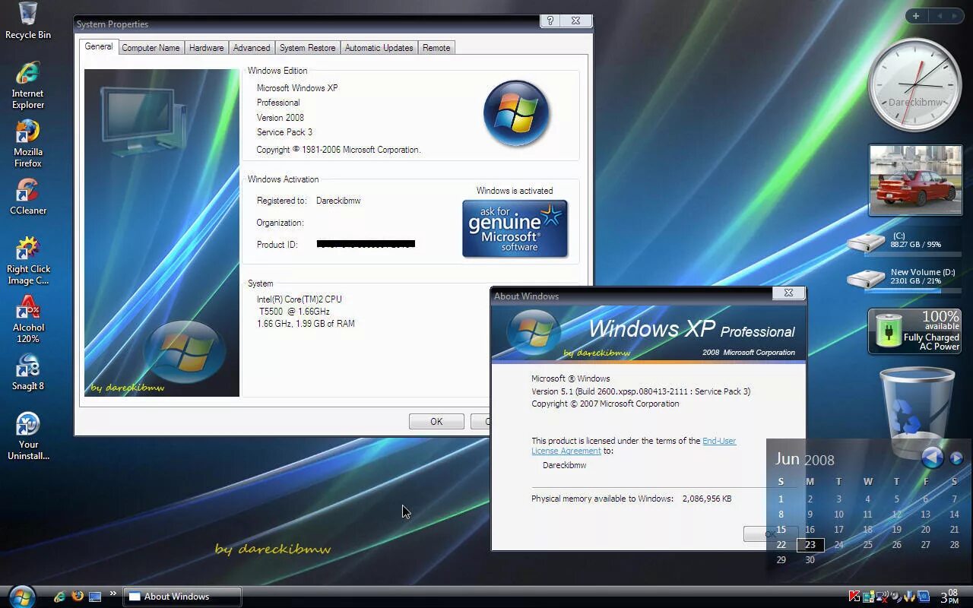973x608 pixels.
Task: Go to previous month in calendar gadget
Action: tap(932, 458)
